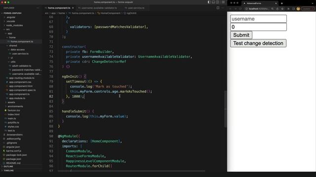
Task: Click site info icon before localhost
Action: (246, 9)
